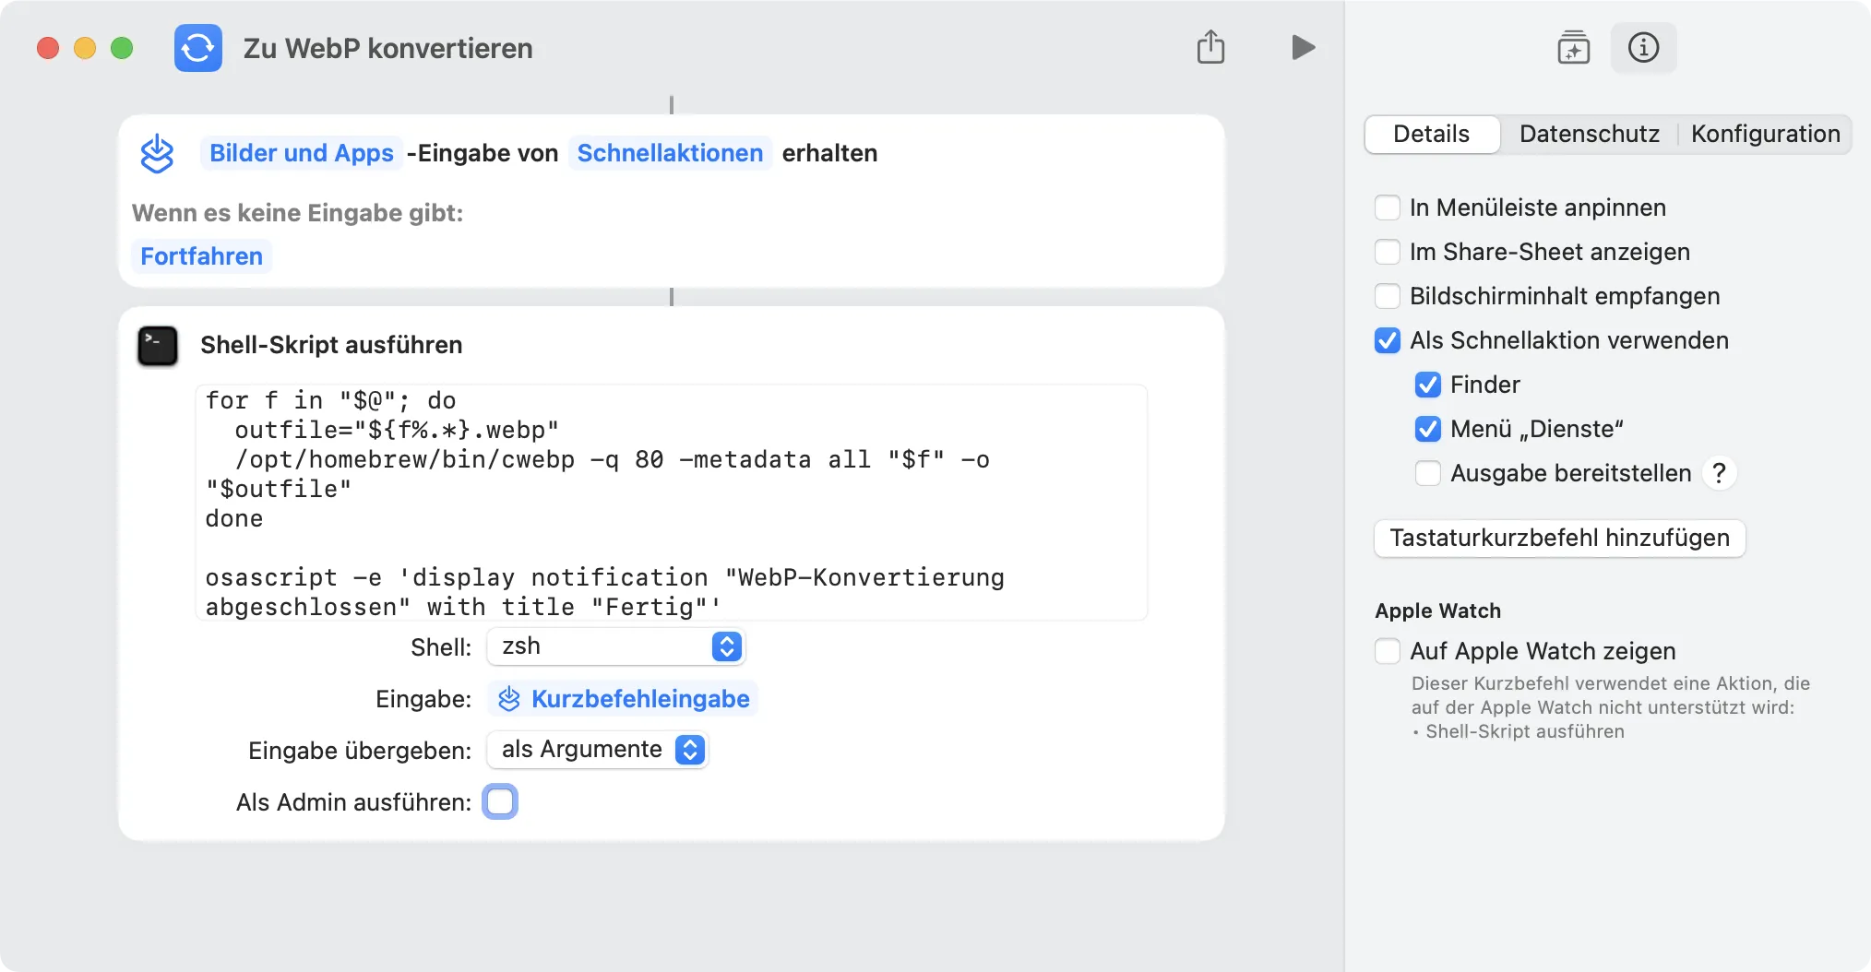The width and height of the screenshot is (1871, 972).
Task: Uncheck Als Schnellaktion verwenden
Action: pyautogui.click(x=1388, y=340)
